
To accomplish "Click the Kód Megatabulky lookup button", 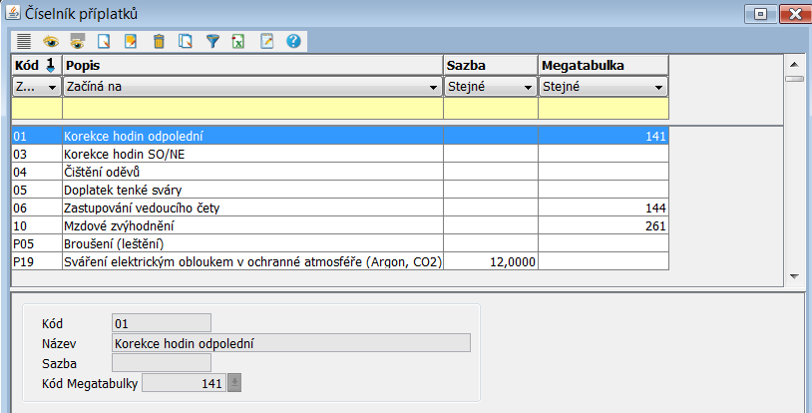I will pyautogui.click(x=234, y=383).
